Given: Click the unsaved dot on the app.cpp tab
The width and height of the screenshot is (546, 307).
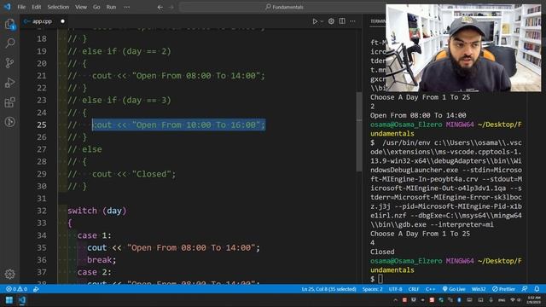Looking at the screenshot, I should pos(62,21).
